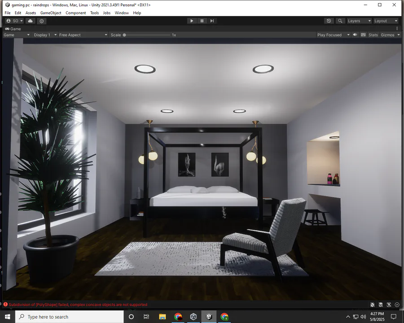Open Cortana circle icon on taskbar
The width and height of the screenshot is (404, 323).
click(131, 317)
